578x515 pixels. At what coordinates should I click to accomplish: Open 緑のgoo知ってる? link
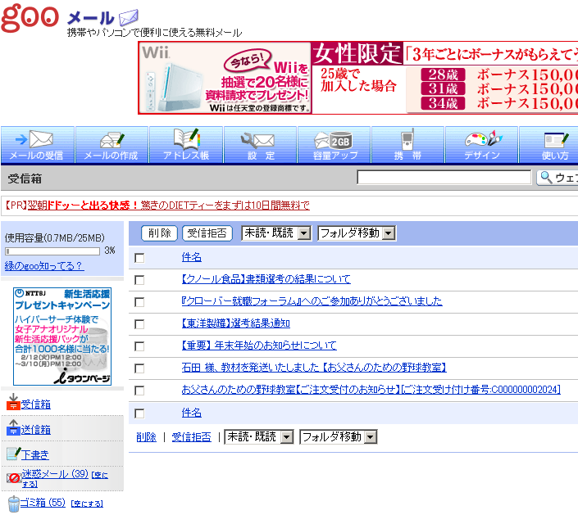click(x=44, y=265)
